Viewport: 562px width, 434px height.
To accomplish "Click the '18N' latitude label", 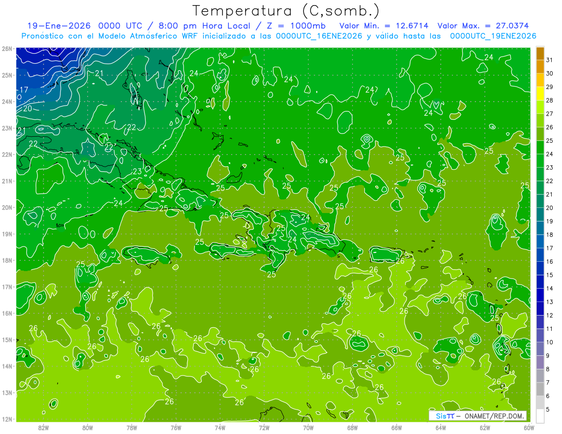I will [7, 260].
